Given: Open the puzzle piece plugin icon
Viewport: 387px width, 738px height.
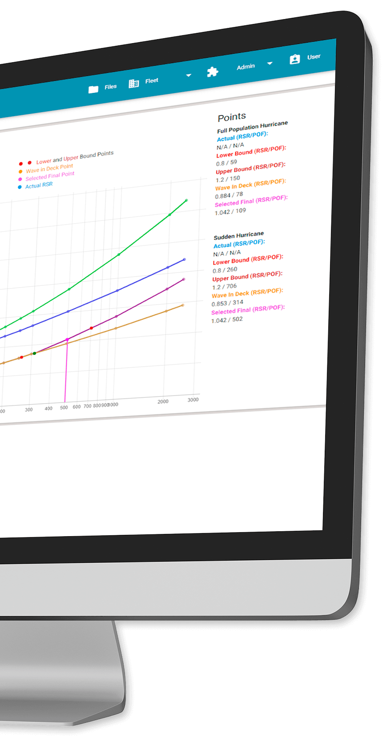Looking at the screenshot, I should [212, 72].
